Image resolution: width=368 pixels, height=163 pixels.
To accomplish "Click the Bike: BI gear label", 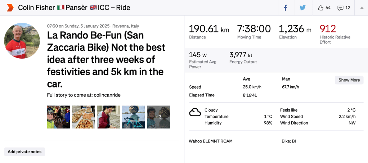I will (x=288, y=141).
